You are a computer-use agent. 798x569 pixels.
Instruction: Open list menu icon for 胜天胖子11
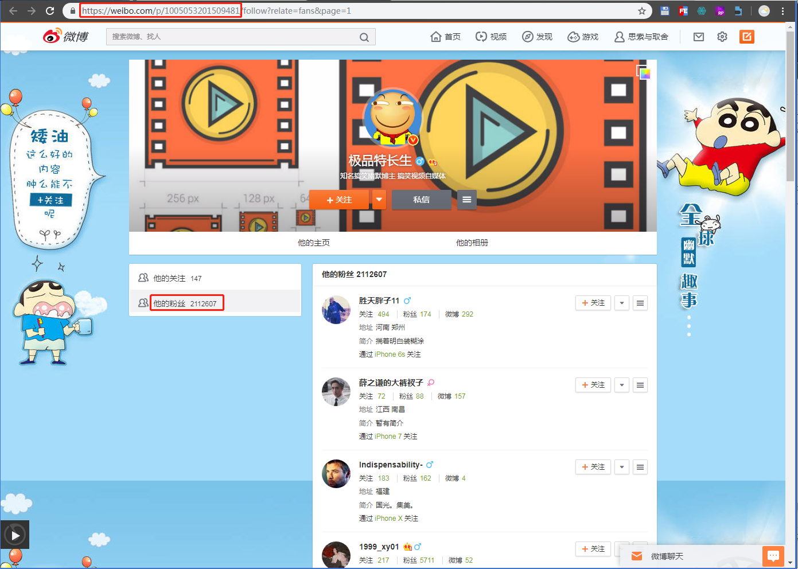[x=640, y=303]
